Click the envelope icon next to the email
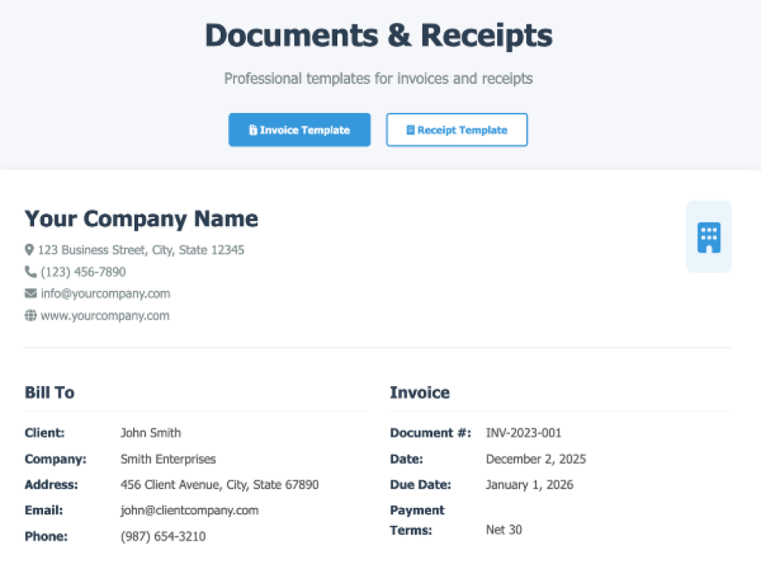 (x=30, y=293)
